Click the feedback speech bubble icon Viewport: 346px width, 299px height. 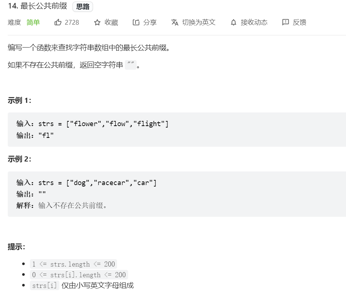(285, 22)
